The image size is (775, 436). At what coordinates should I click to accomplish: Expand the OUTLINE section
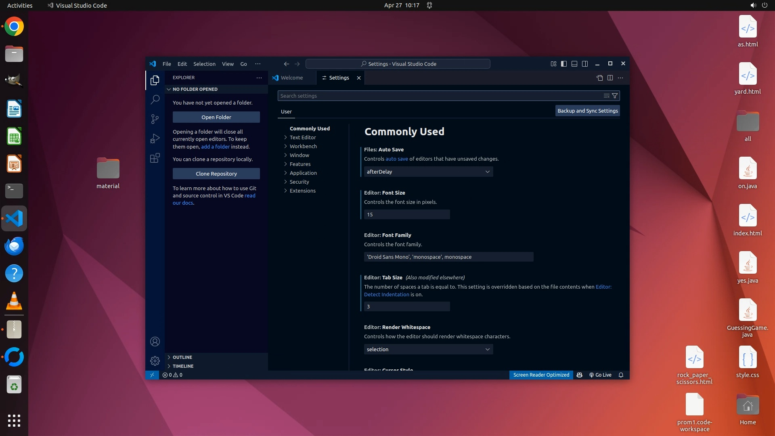pyautogui.click(x=182, y=357)
